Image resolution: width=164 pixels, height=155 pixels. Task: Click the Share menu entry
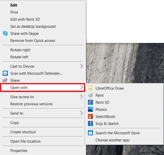click(x=43, y=80)
